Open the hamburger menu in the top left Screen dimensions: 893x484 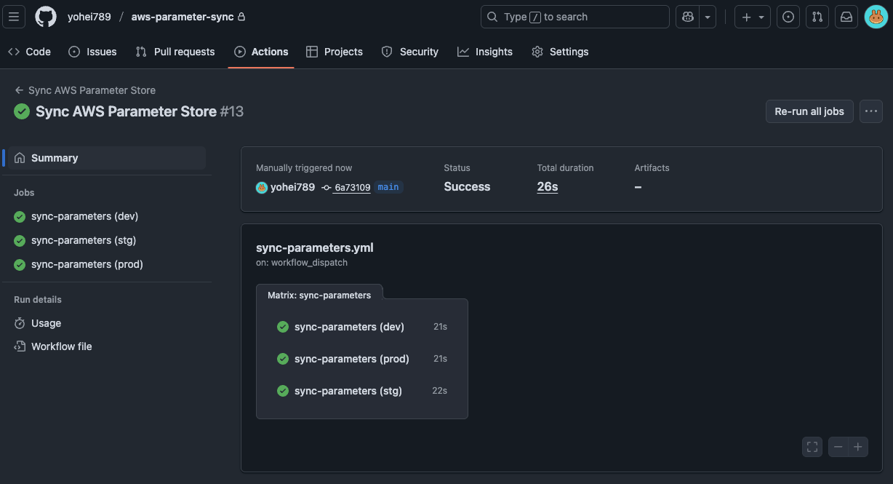tap(13, 16)
